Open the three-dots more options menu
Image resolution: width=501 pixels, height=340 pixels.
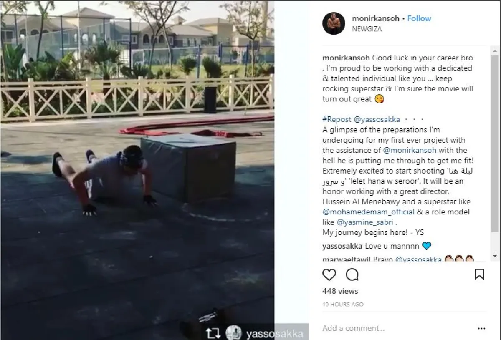[481, 329]
